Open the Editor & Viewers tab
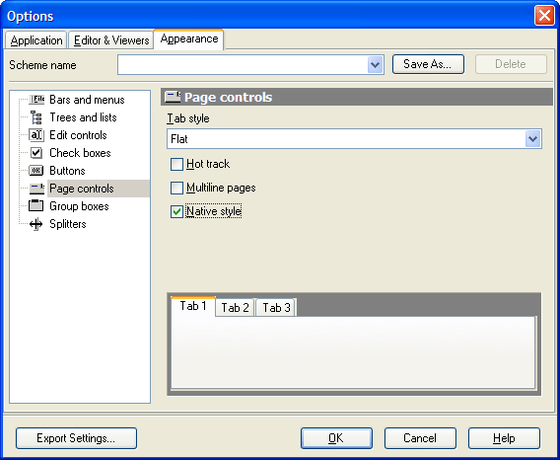The image size is (560, 460). pyautogui.click(x=111, y=40)
